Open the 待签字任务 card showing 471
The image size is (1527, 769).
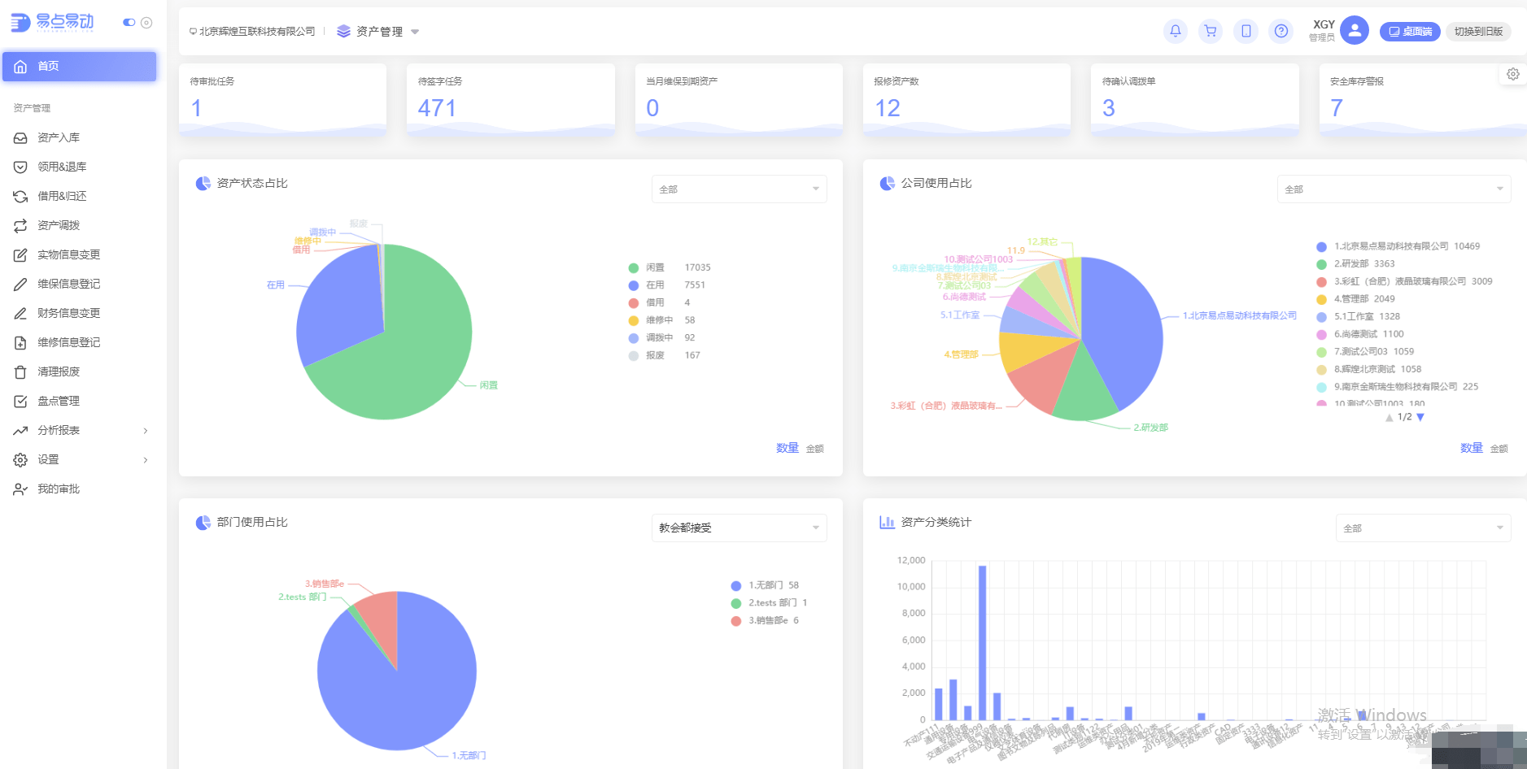(x=510, y=100)
